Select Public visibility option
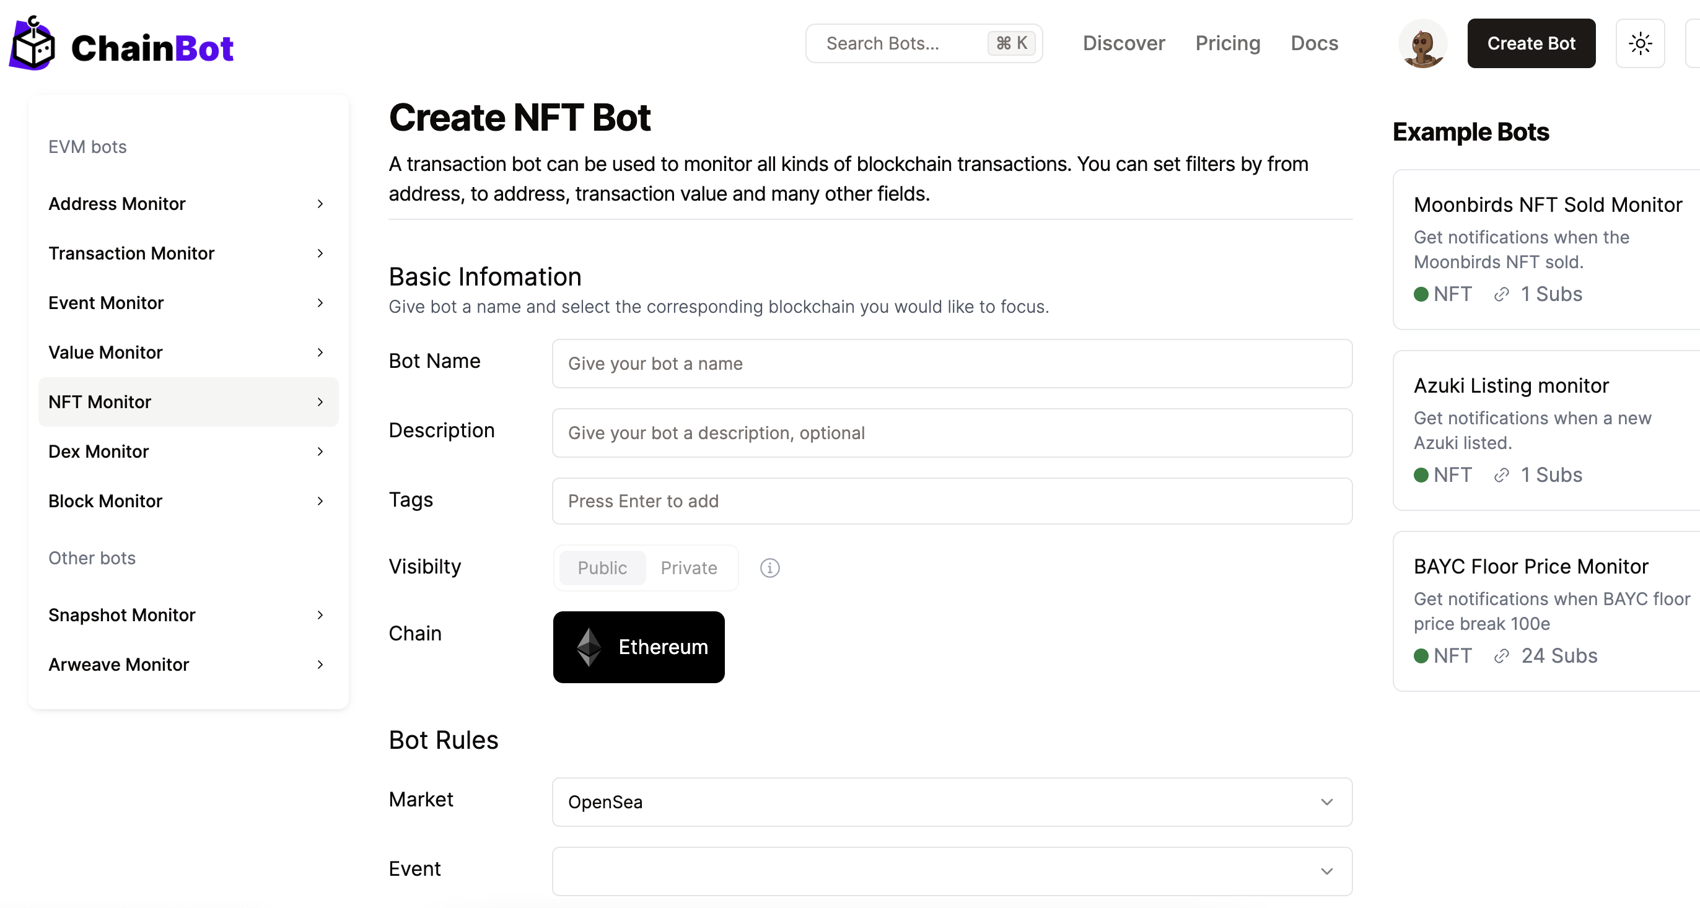Image resolution: width=1700 pixels, height=908 pixels. [602, 567]
